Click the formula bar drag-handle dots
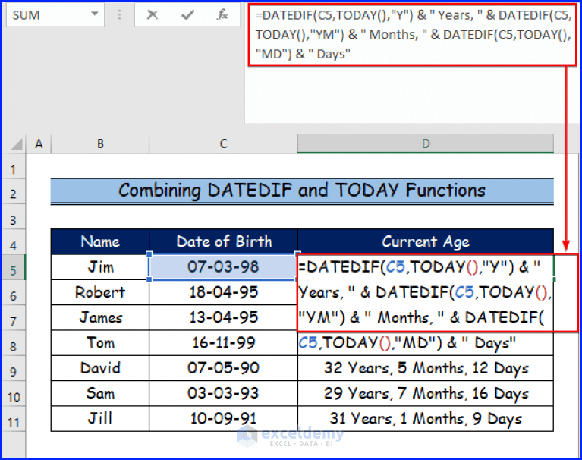 click(119, 15)
